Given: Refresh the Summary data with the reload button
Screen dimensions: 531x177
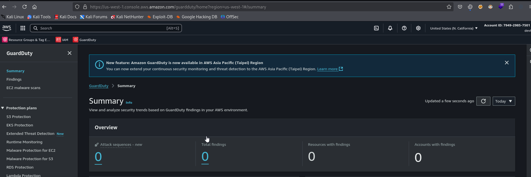Looking at the screenshot, I should [x=483, y=101].
